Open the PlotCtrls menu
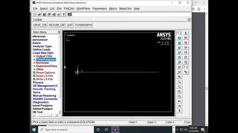The height and width of the screenshot is (133, 238). pos(69,8)
